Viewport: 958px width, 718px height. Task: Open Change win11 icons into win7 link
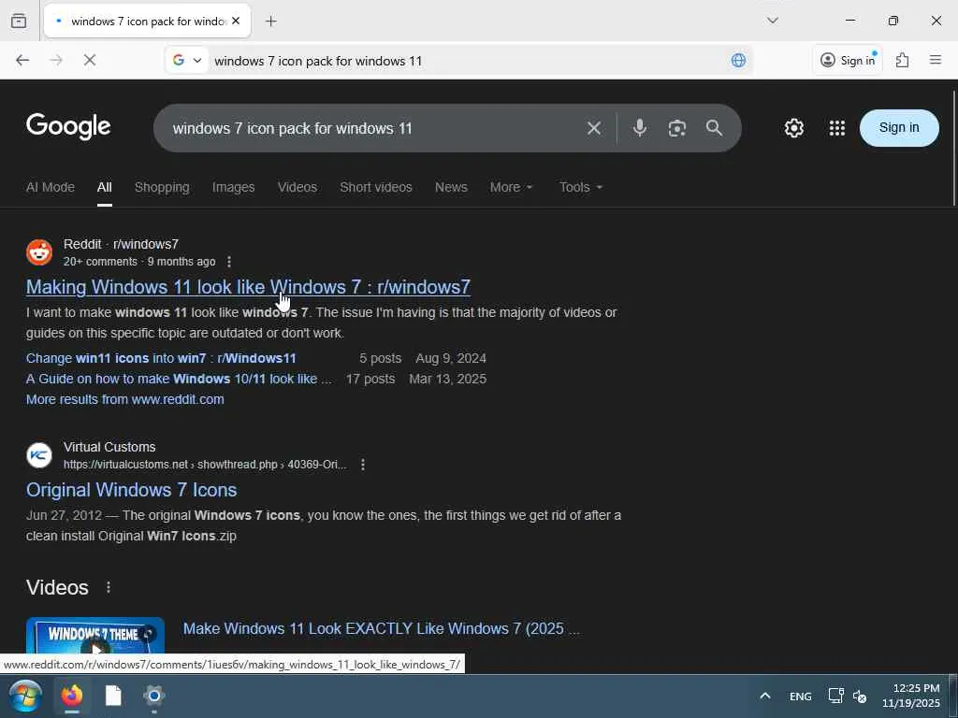(161, 358)
